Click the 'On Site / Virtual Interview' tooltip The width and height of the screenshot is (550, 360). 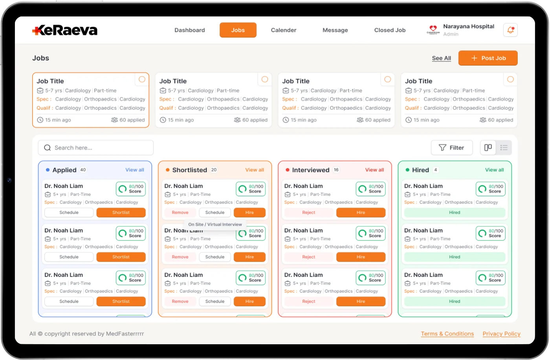(215, 224)
